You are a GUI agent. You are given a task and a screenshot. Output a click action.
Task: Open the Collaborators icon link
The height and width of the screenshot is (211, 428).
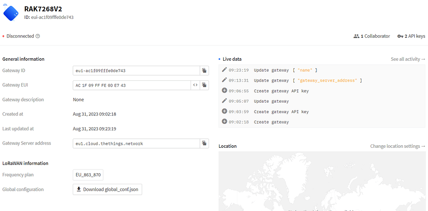356,36
